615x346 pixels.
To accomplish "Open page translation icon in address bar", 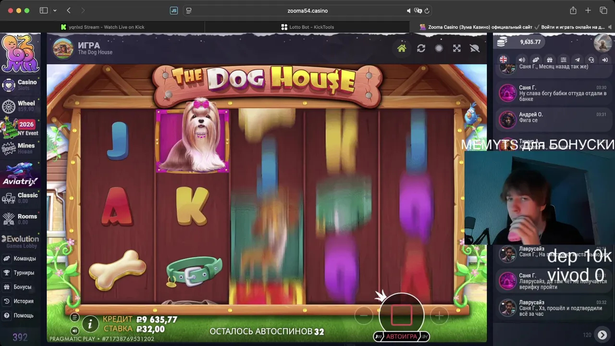I will pos(418,11).
